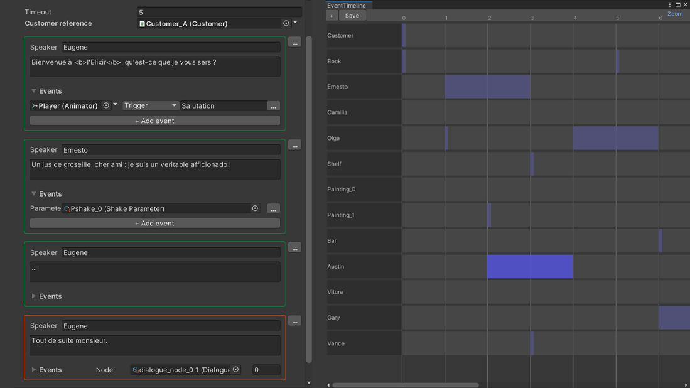Edit the Node index value 0
This screenshot has height=388, width=690.
pyautogui.click(x=266, y=370)
